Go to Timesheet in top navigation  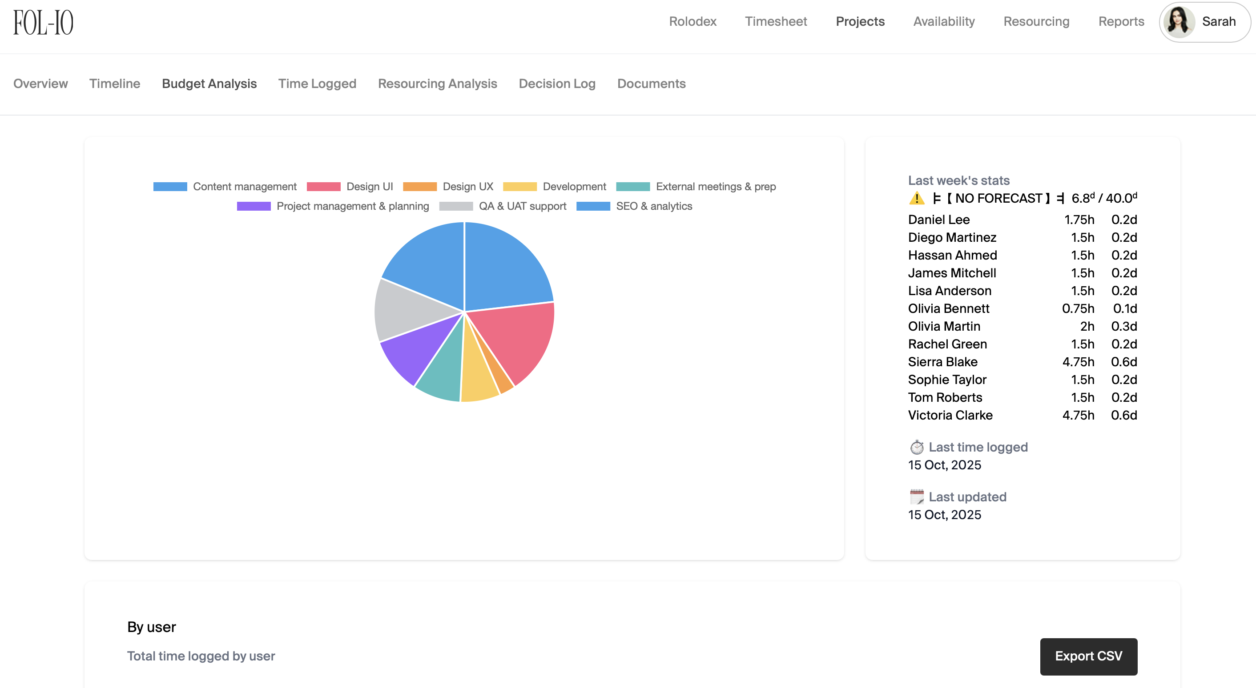776,21
